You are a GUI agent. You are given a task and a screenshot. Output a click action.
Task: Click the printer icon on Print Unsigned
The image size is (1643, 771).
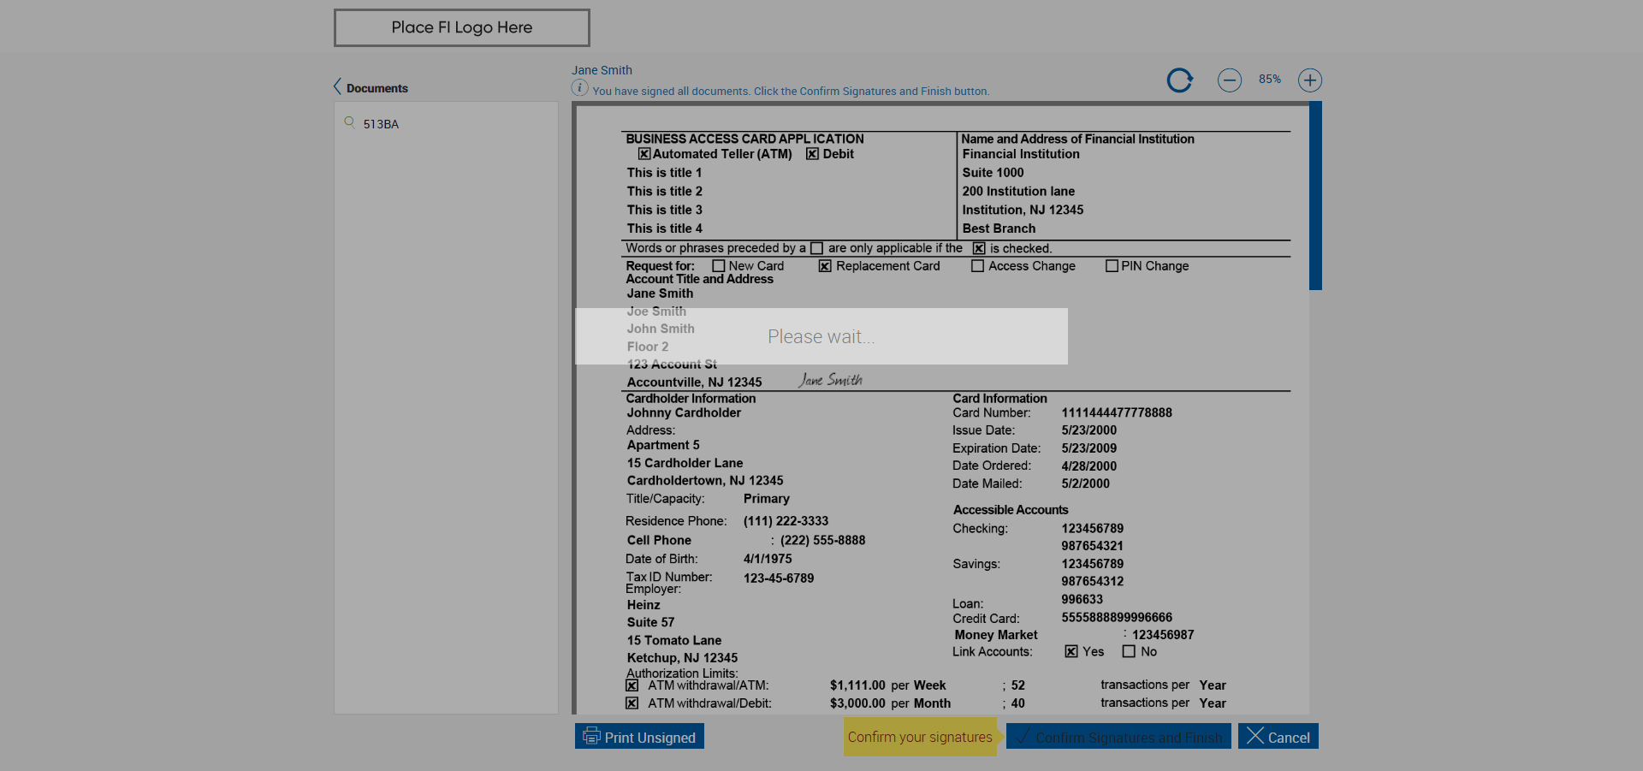click(x=591, y=736)
